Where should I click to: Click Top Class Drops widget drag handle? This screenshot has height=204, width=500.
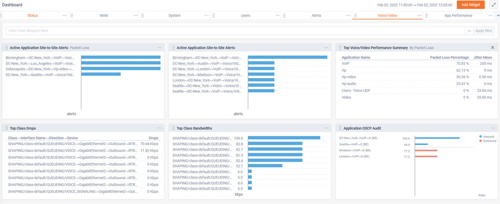click(x=7, y=128)
